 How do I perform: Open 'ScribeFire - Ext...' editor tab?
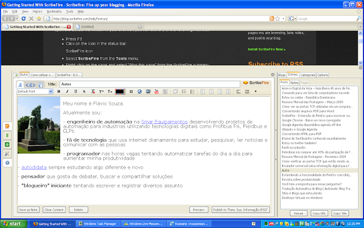[x=69, y=75]
